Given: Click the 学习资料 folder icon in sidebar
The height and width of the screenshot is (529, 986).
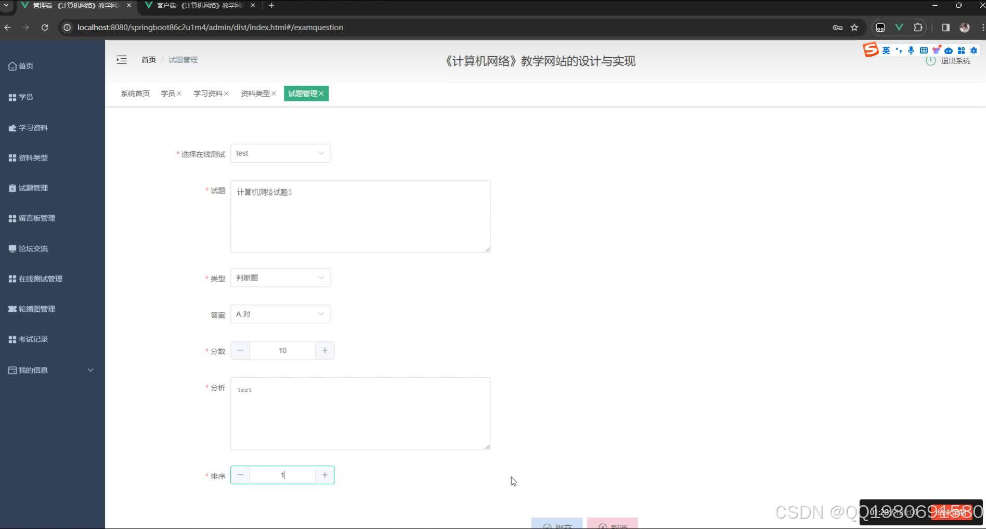Looking at the screenshot, I should pyautogui.click(x=12, y=128).
